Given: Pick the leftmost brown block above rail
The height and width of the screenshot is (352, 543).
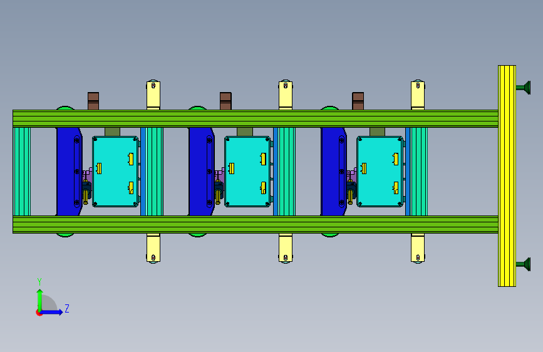Looking at the screenshot, I should click(x=93, y=101).
